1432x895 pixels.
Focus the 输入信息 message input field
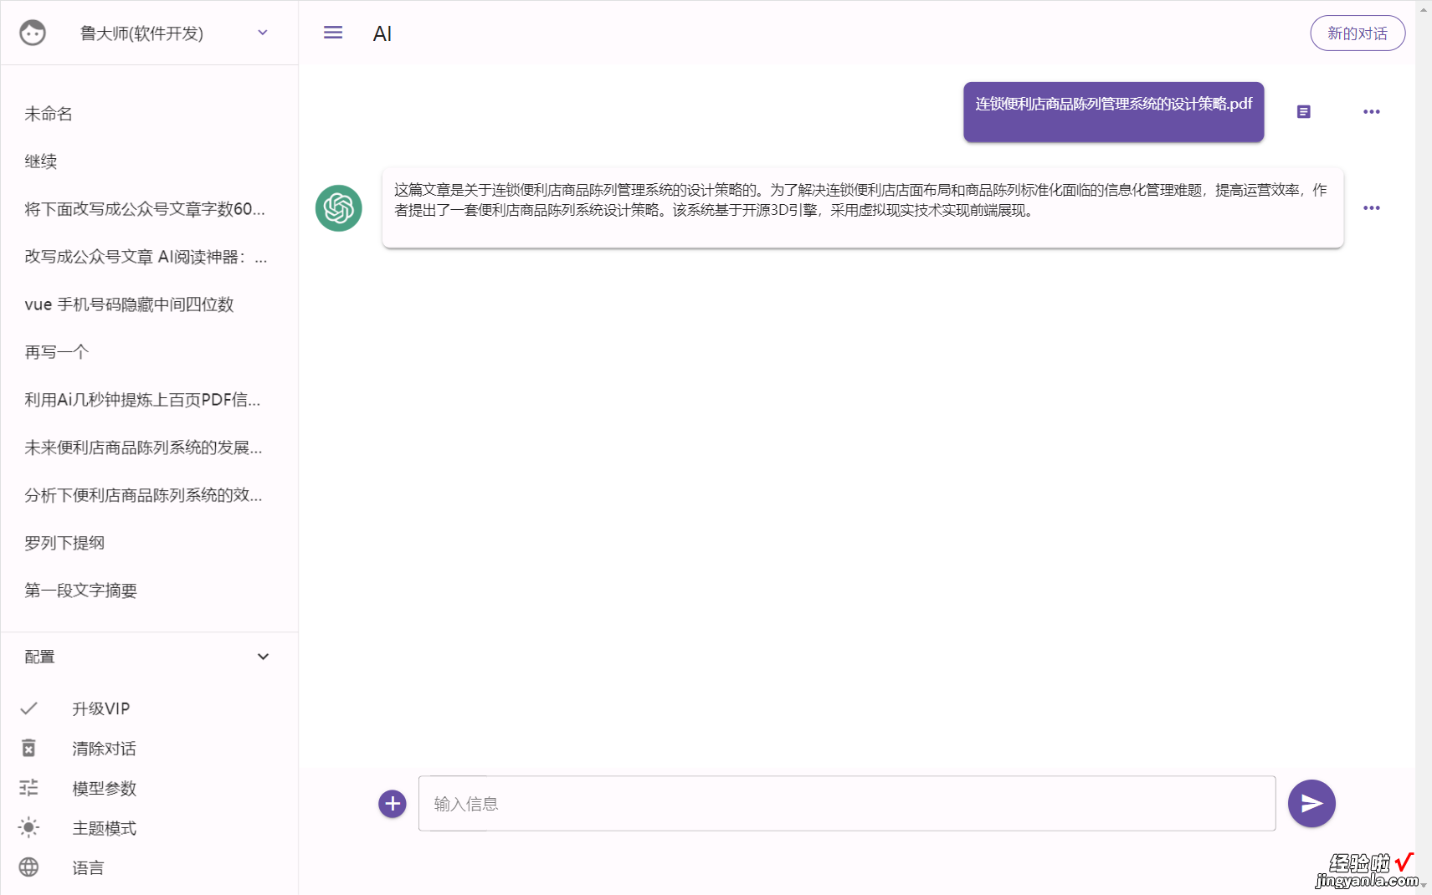[x=847, y=803]
